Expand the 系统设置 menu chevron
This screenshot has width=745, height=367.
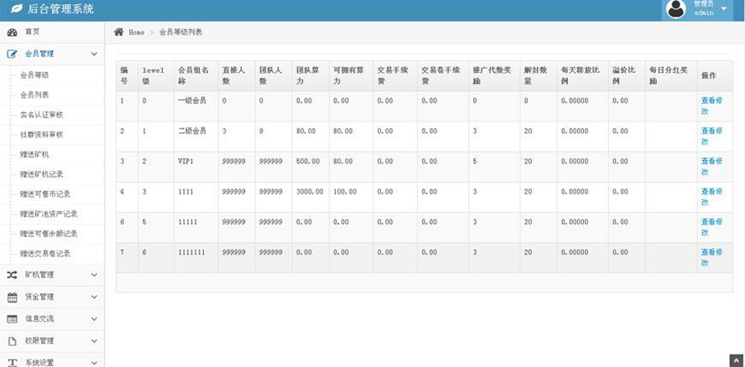(94, 363)
